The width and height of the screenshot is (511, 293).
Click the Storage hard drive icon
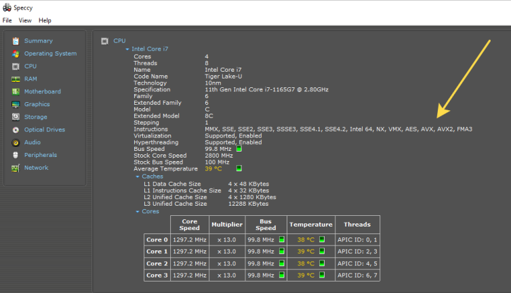[x=16, y=117]
